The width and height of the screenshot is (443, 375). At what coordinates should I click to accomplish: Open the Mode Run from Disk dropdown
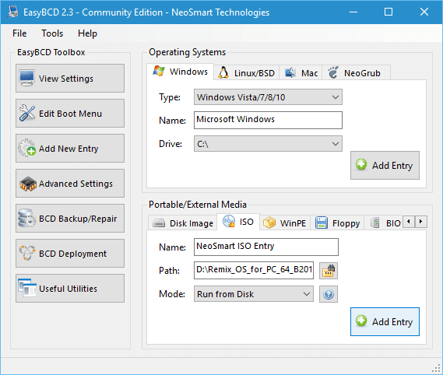[x=254, y=294]
